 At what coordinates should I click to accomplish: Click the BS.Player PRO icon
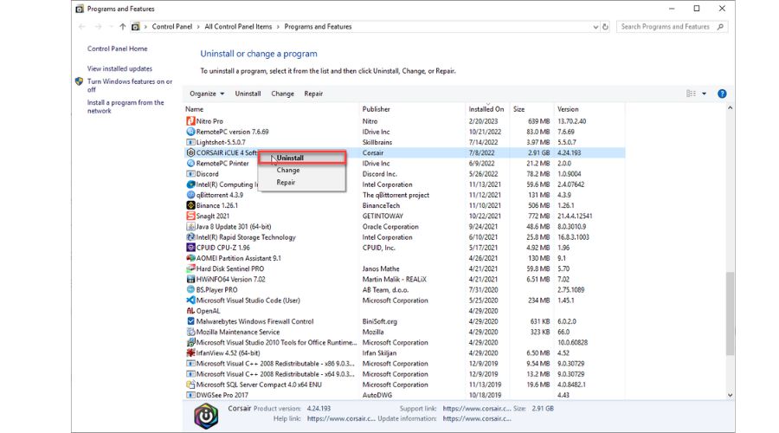190,290
